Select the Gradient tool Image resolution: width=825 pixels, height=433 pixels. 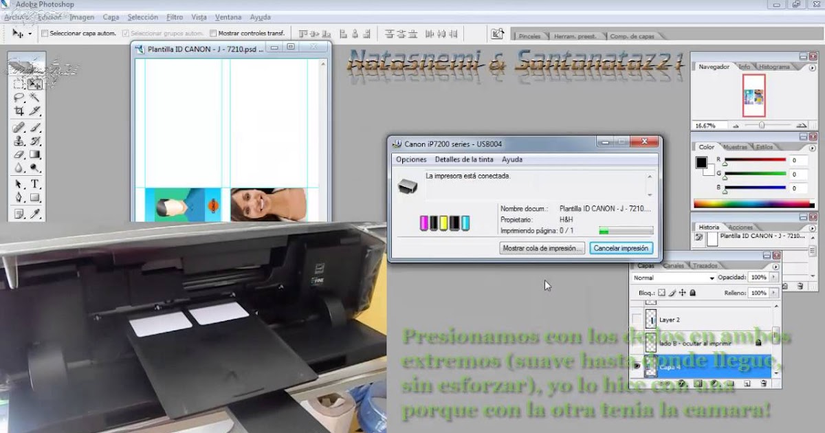(35, 155)
